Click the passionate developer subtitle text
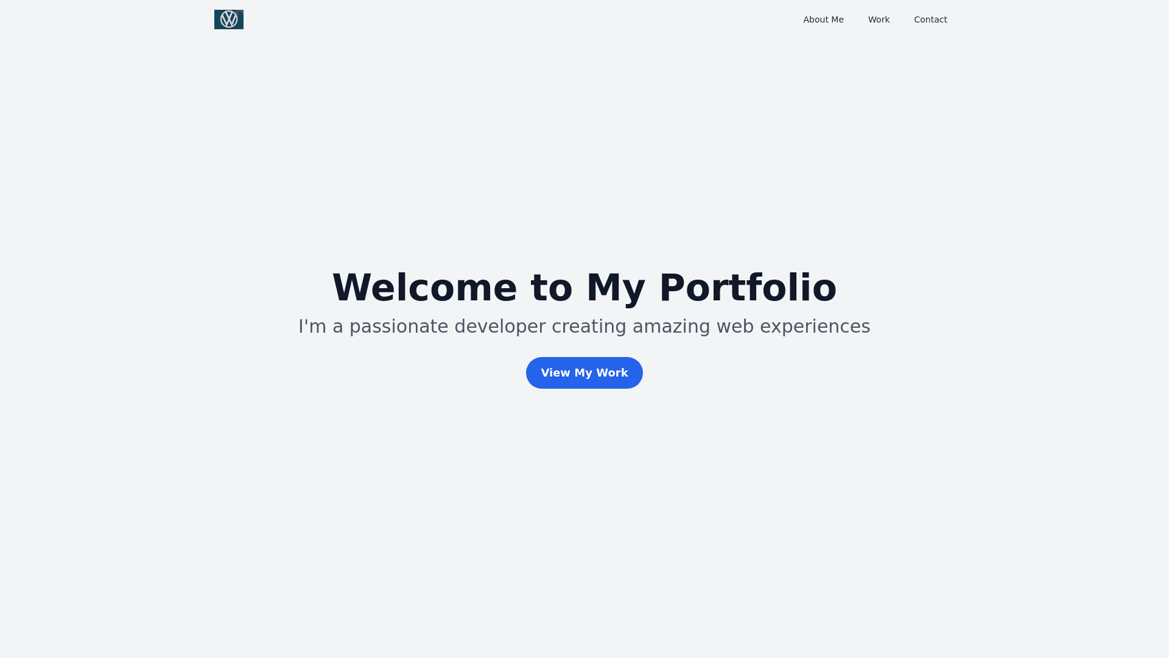This screenshot has width=1169, height=658. click(584, 327)
